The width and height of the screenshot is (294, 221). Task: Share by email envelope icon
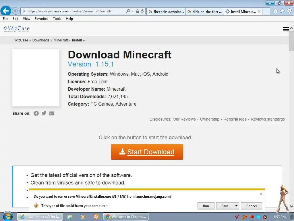[52, 113]
